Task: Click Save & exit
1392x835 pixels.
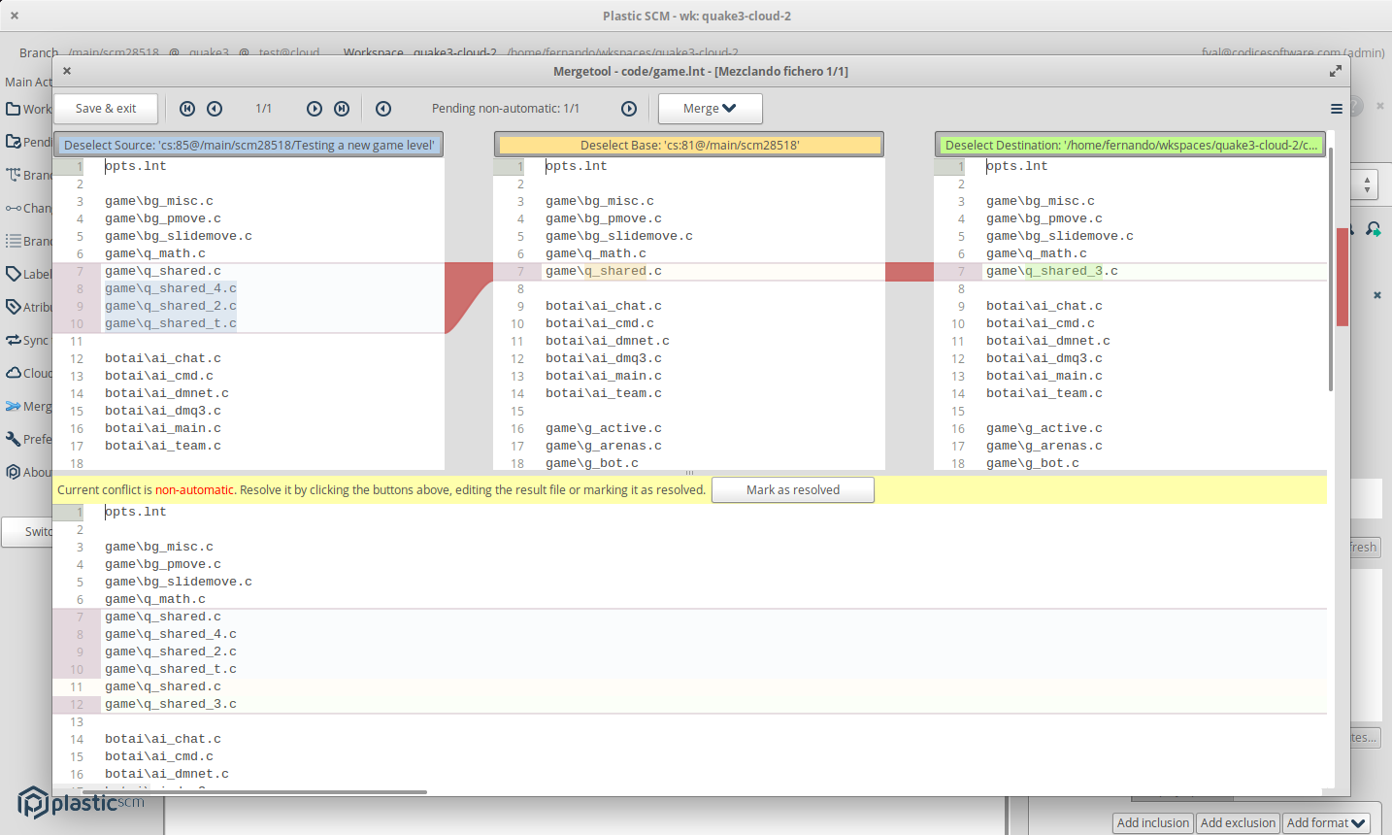Action: [106, 109]
